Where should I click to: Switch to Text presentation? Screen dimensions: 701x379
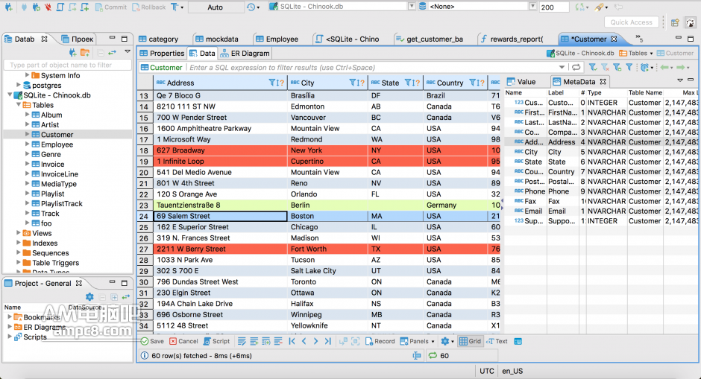(x=497, y=341)
